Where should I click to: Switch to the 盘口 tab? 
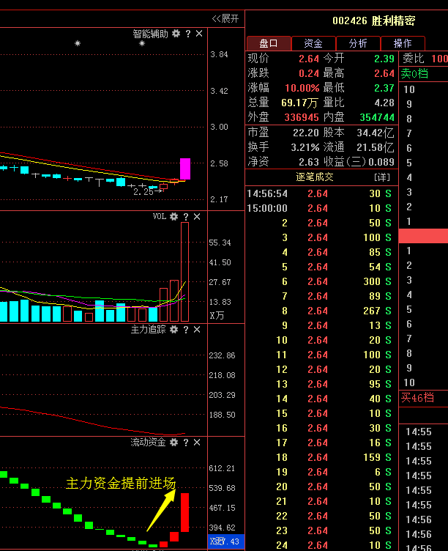point(269,44)
